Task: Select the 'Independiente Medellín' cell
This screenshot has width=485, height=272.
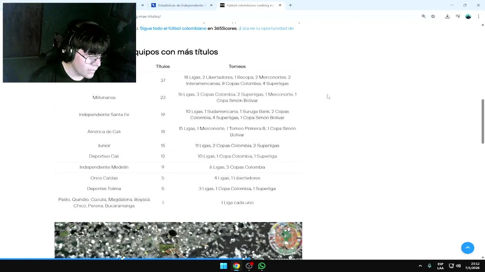Action: [104, 167]
